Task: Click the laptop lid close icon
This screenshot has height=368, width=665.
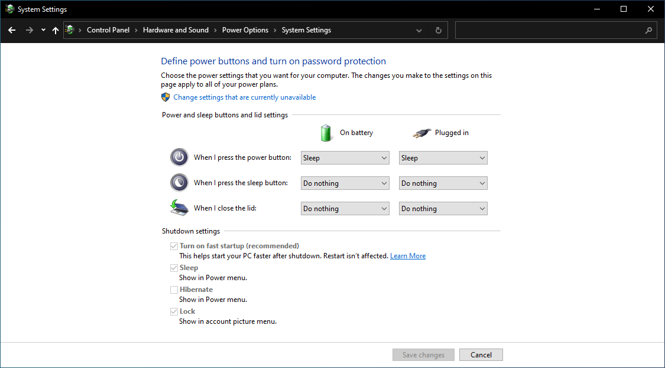Action: [179, 208]
